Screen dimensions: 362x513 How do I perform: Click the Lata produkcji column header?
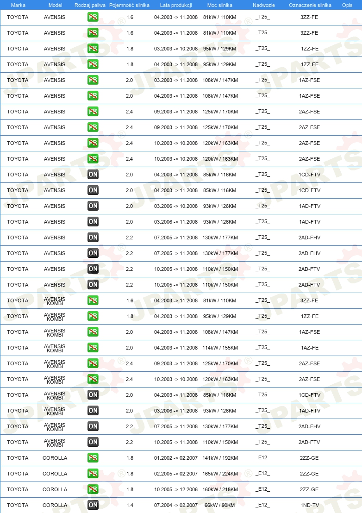click(176, 5)
